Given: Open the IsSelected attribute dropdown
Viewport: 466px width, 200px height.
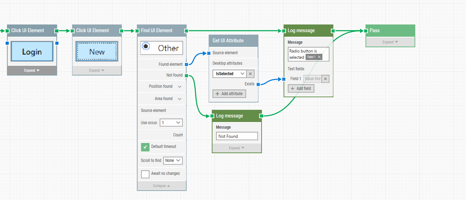Looking at the screenshot, I should tap(229, 74).
